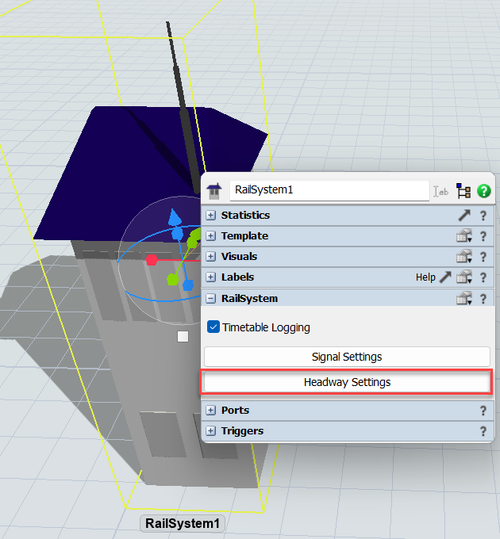The height and width of the screenshot is (539, 500).
Task: Click the RailSystem object icon in panel header
Action: [213, 191]
